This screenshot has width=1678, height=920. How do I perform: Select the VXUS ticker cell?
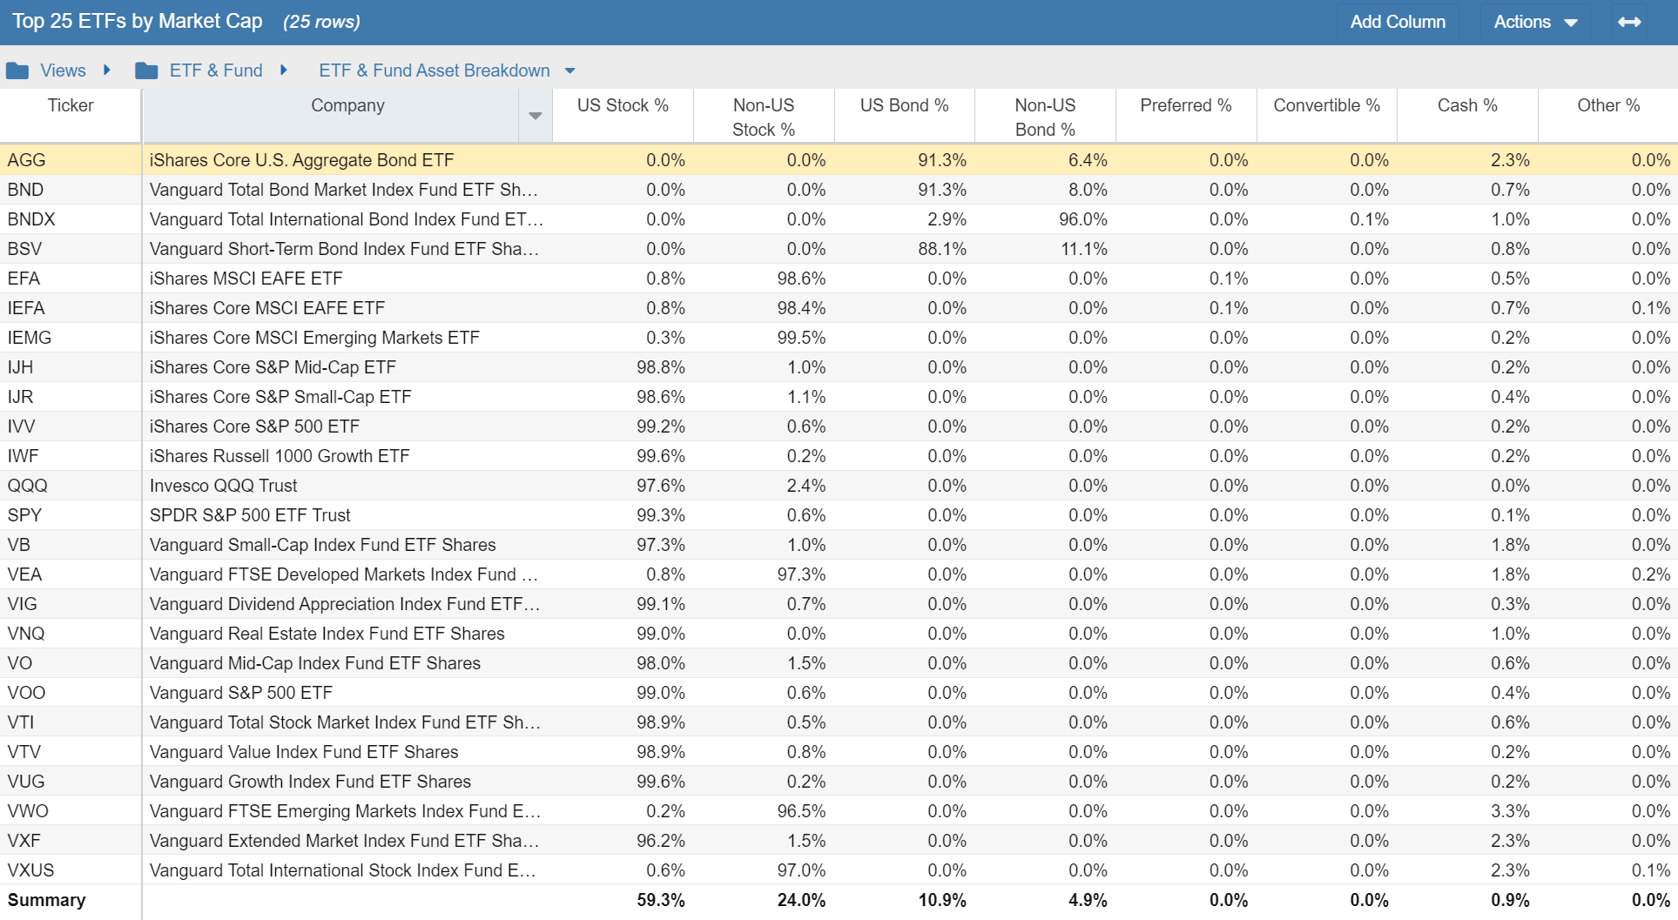point(71,870)
